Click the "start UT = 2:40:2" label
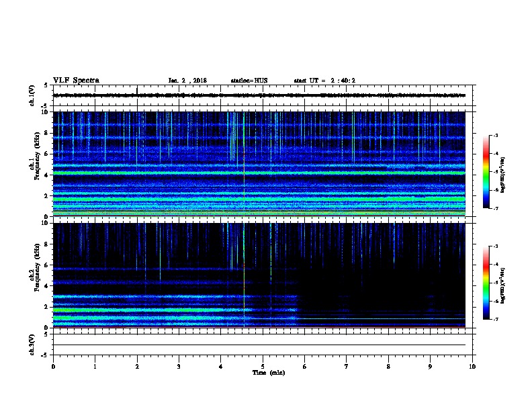532x411 pixels. pos(324,81)
